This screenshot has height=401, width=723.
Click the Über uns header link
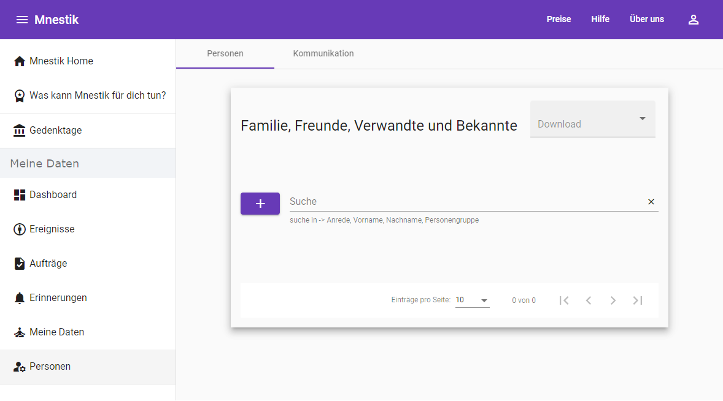tap(646, 20)
